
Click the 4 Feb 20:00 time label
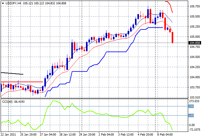pos(145,135)
